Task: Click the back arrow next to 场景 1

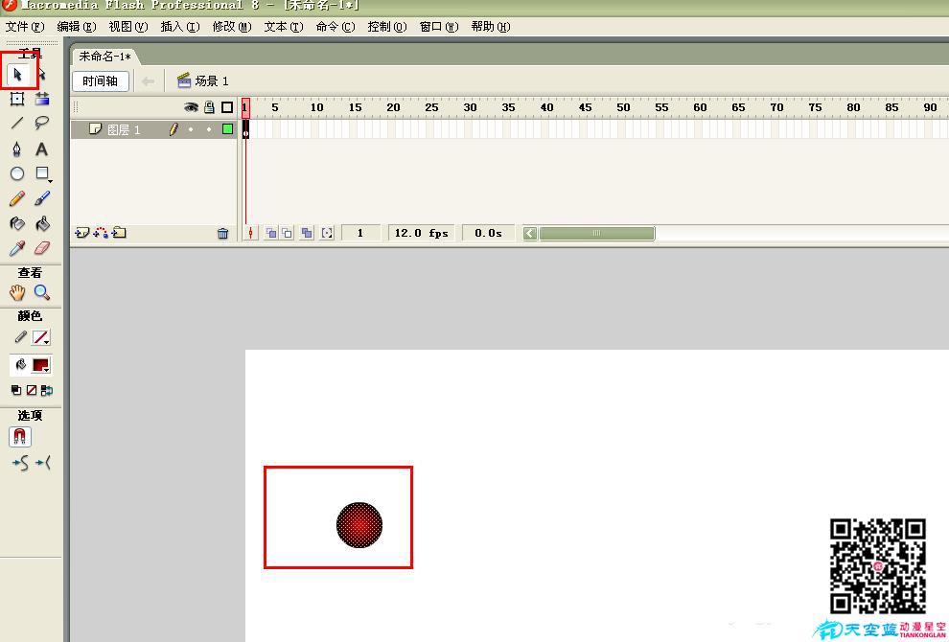Action: (x=149, y=81)
